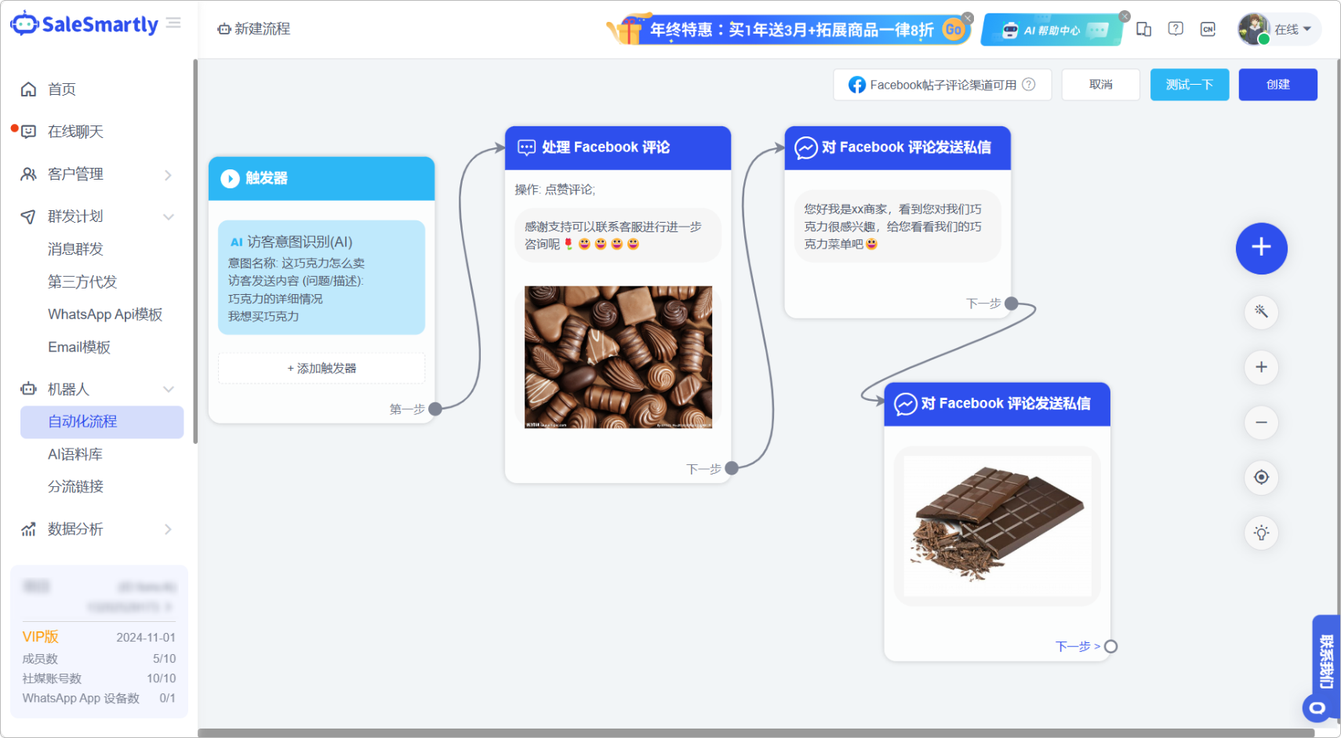1341x738 pixels.
Task: Click the center-canvas locate icon
Action: click(x=1261, y=478)
